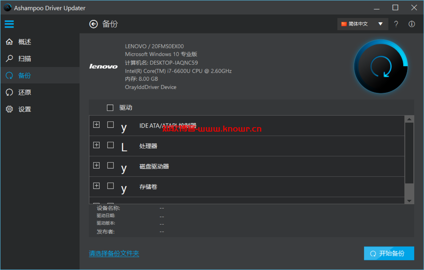This screenshot has height=270, width=424.
Task: Open the 设置 settings page
Action: tap(40, 109)
